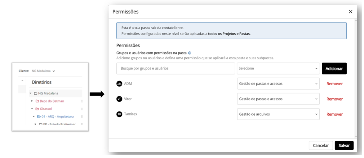
Task: Collapse the Girassol folder
Action: click(x=32, y=109)
